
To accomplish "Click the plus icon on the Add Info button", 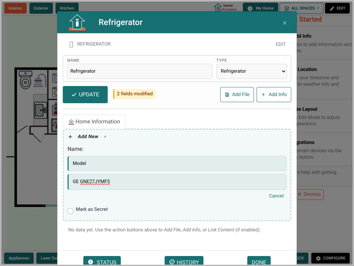I will click(263, 95).
